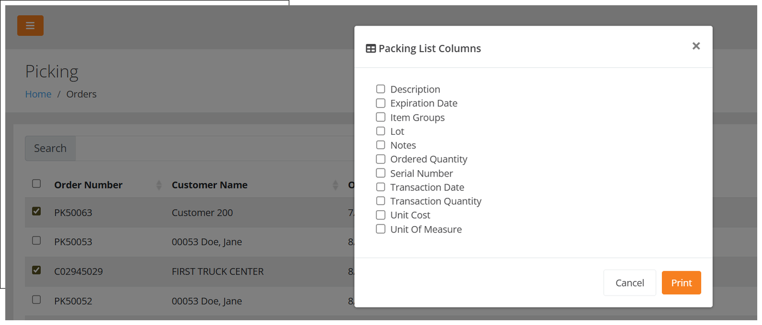Sort by Customer Name column arrows

[335, 185]
